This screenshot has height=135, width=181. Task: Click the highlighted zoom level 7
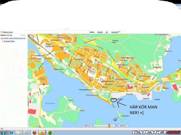[109, 125]
